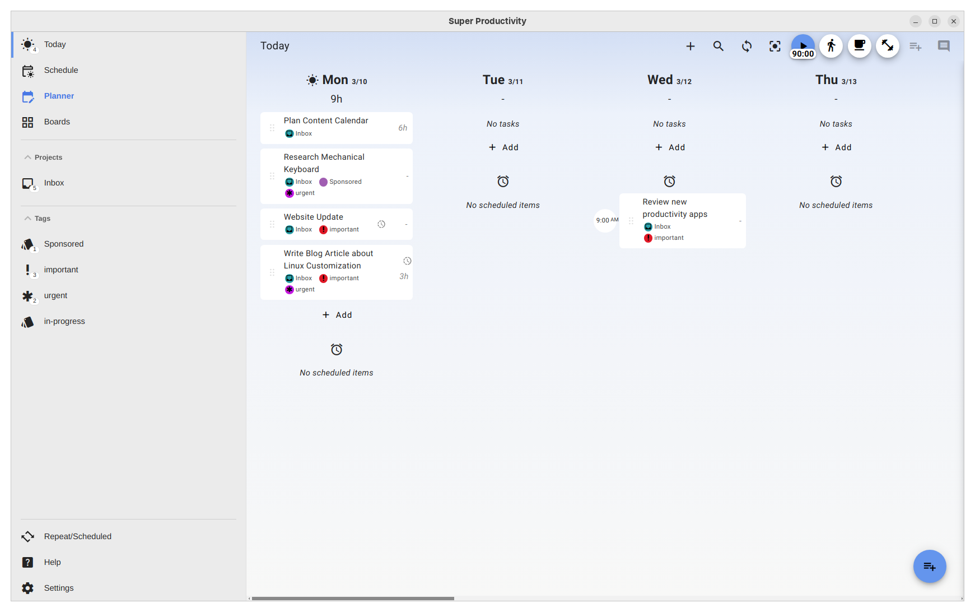Click the alarm clock icon under Monday
The height and width of the screenshot is (612, 975).
pos(337,350)
